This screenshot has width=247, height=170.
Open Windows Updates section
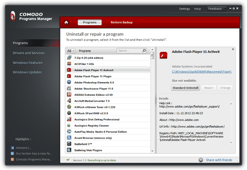pos(27,72)
